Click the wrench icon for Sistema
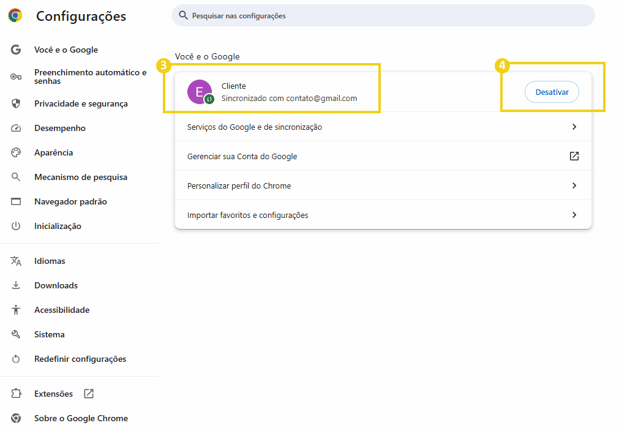Image resolution: width=619 pixels, height=431 pixels. 16,334
